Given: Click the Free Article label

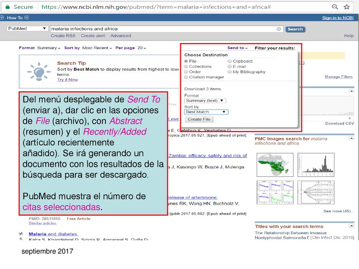Looking at the screenshot, I should click(78, 219).
